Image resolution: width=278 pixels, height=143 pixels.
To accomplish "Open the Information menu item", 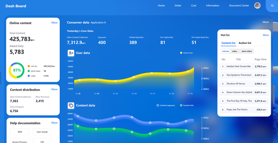I will (213, 6).
